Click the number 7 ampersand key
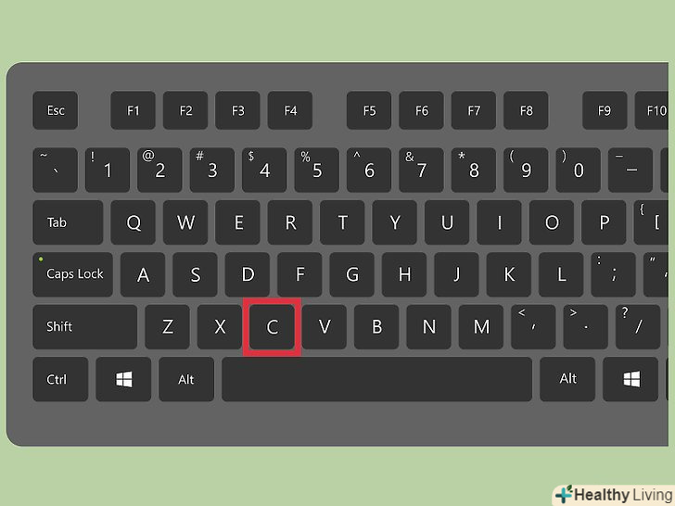This screenshot has width=675, height=506. 421,170
